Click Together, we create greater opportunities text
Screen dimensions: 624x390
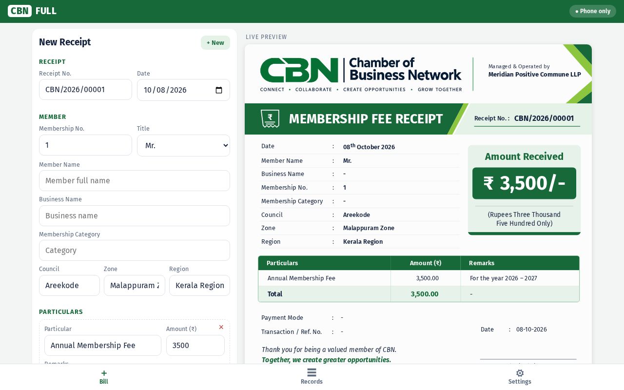click(x=326, y=360)
